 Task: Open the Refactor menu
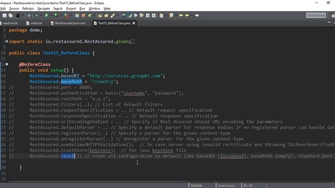28,8
